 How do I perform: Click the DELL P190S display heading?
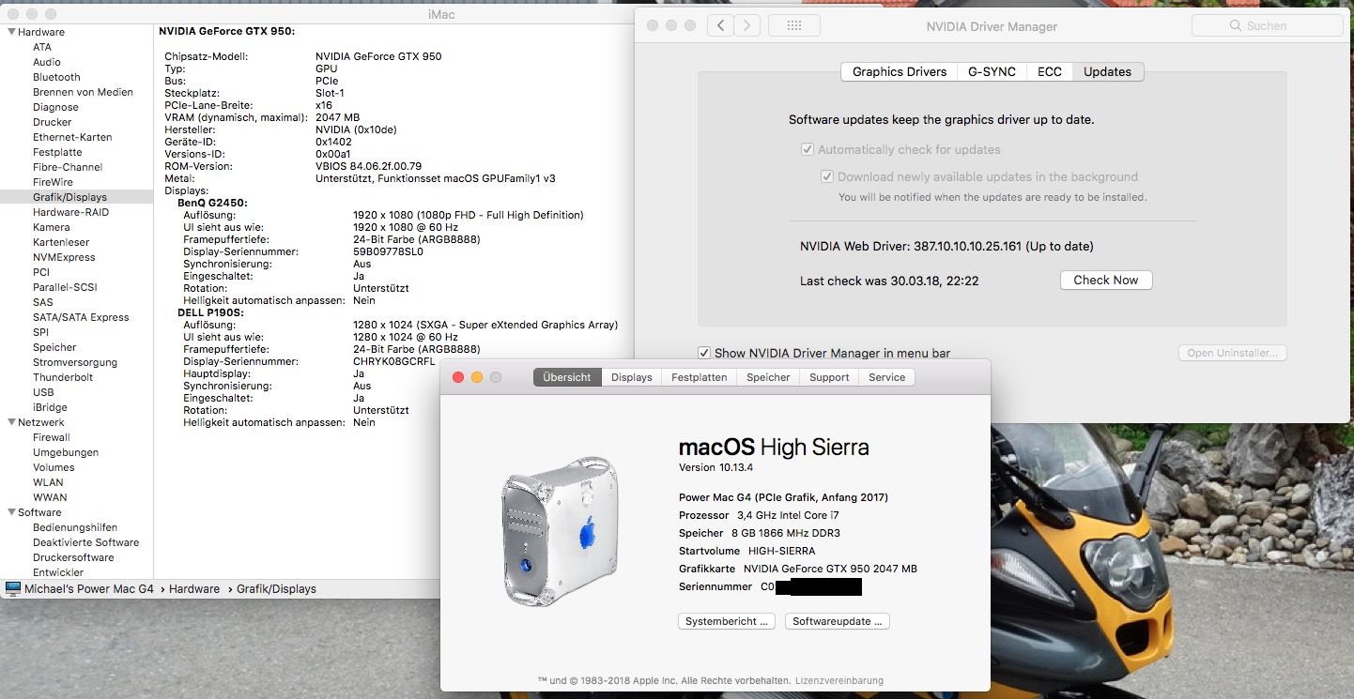coord(211,312)
